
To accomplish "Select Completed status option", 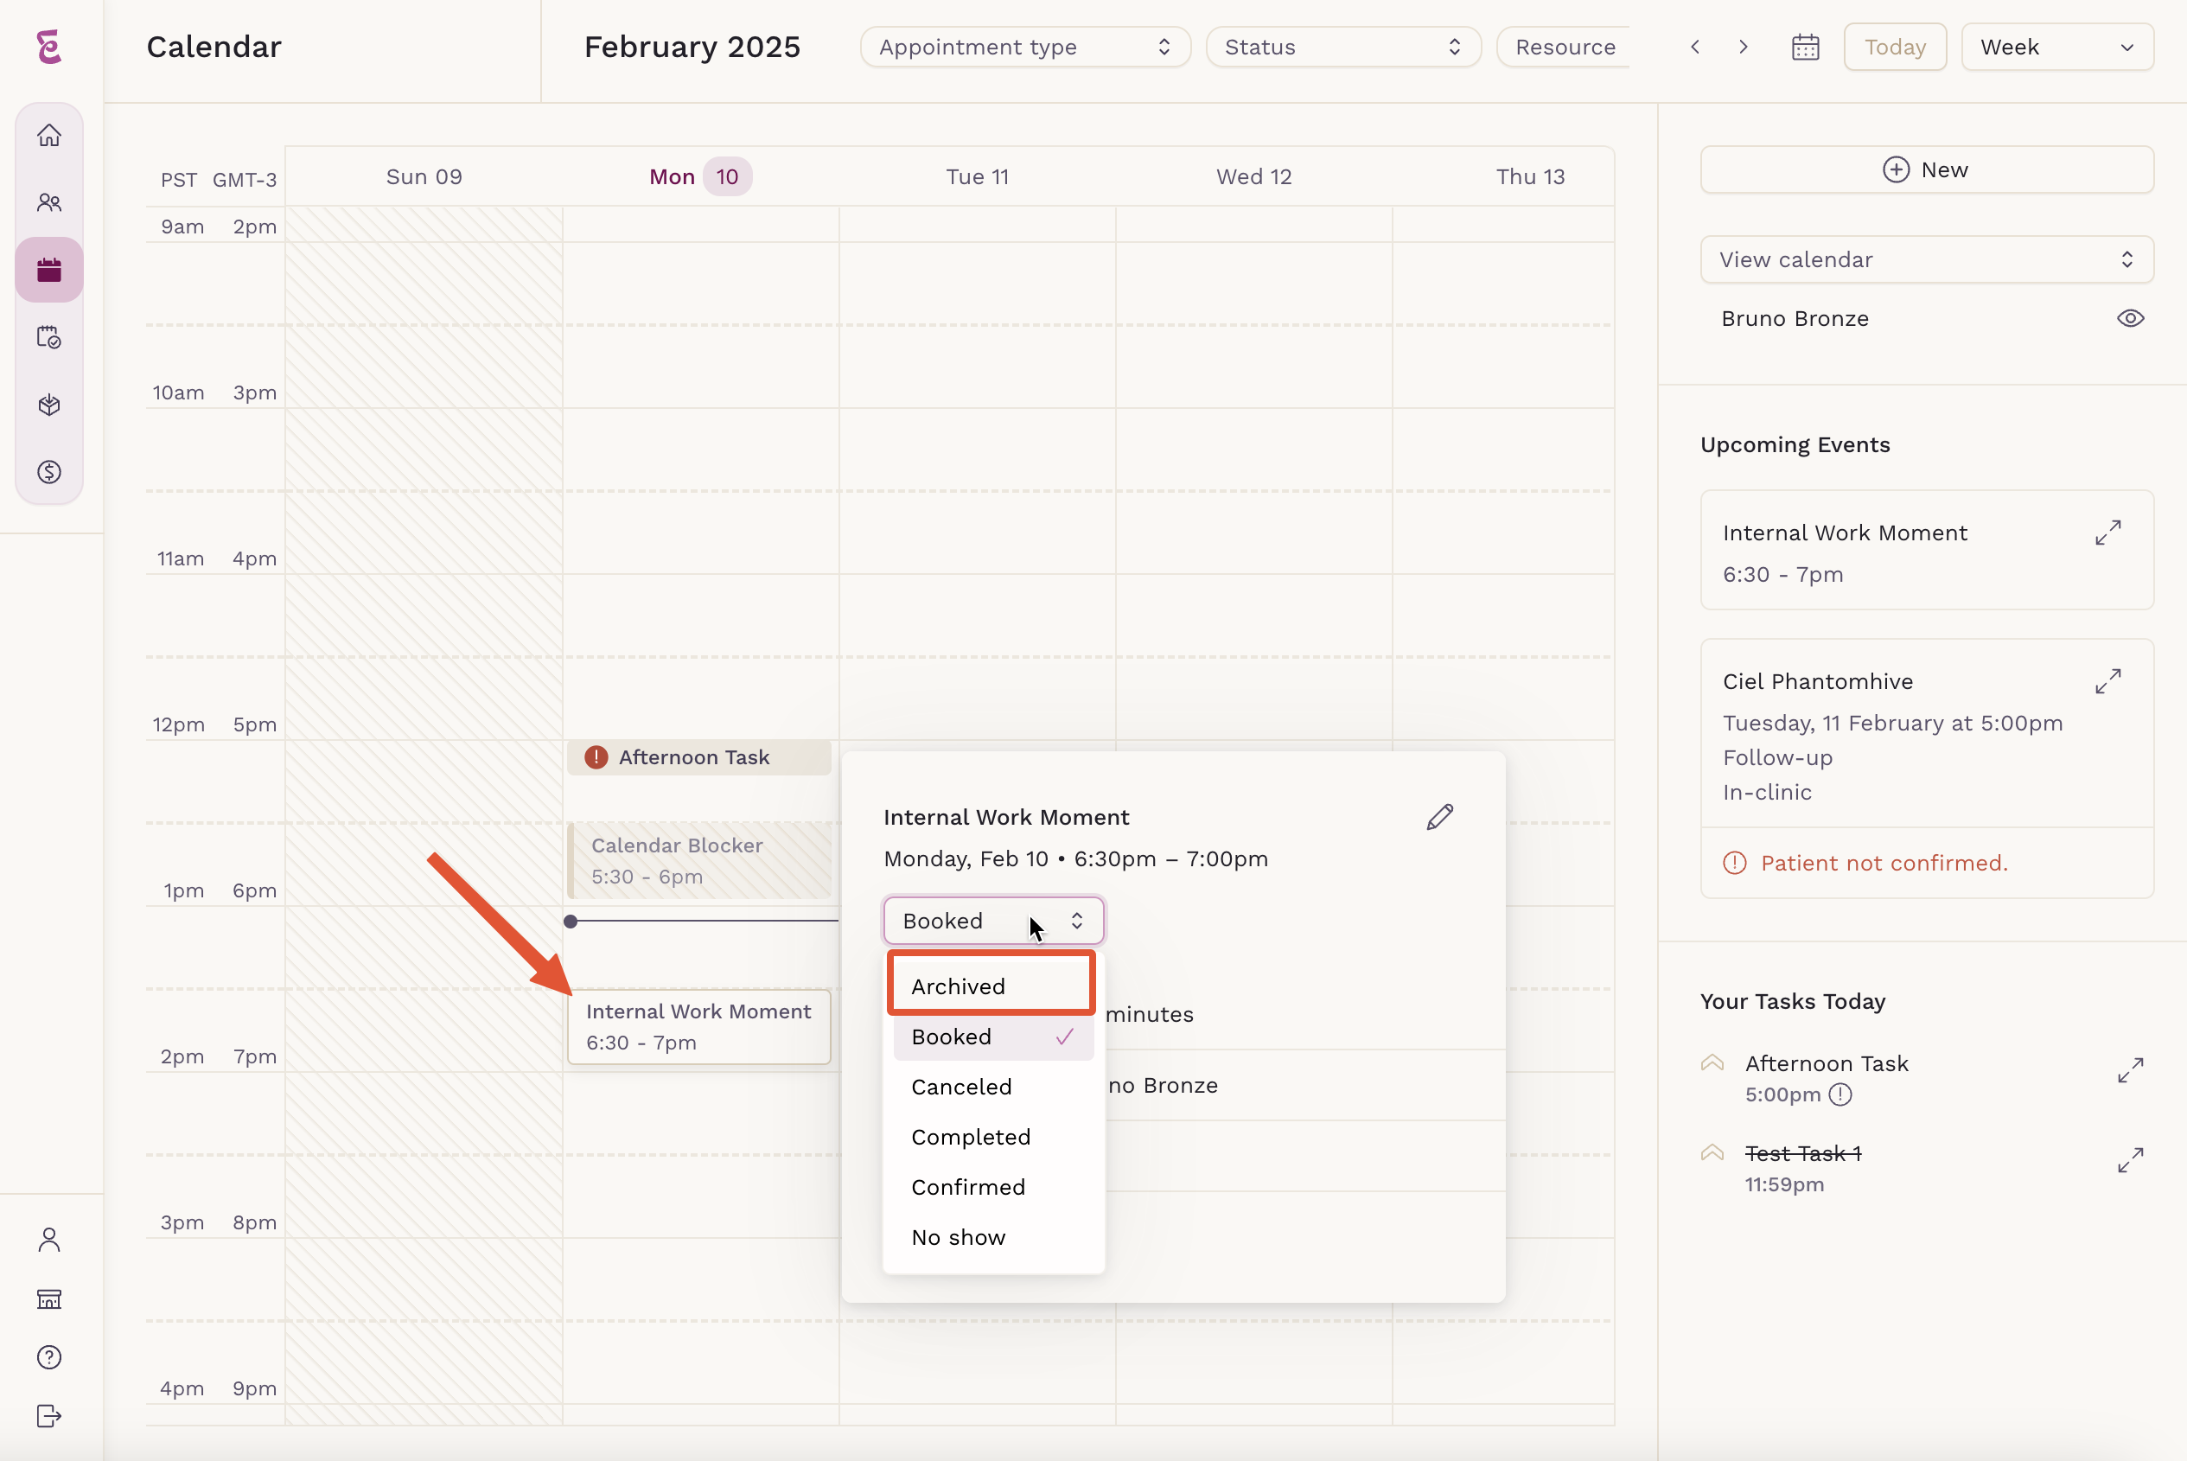I will pyautogui.click(x=993, y=1137).
